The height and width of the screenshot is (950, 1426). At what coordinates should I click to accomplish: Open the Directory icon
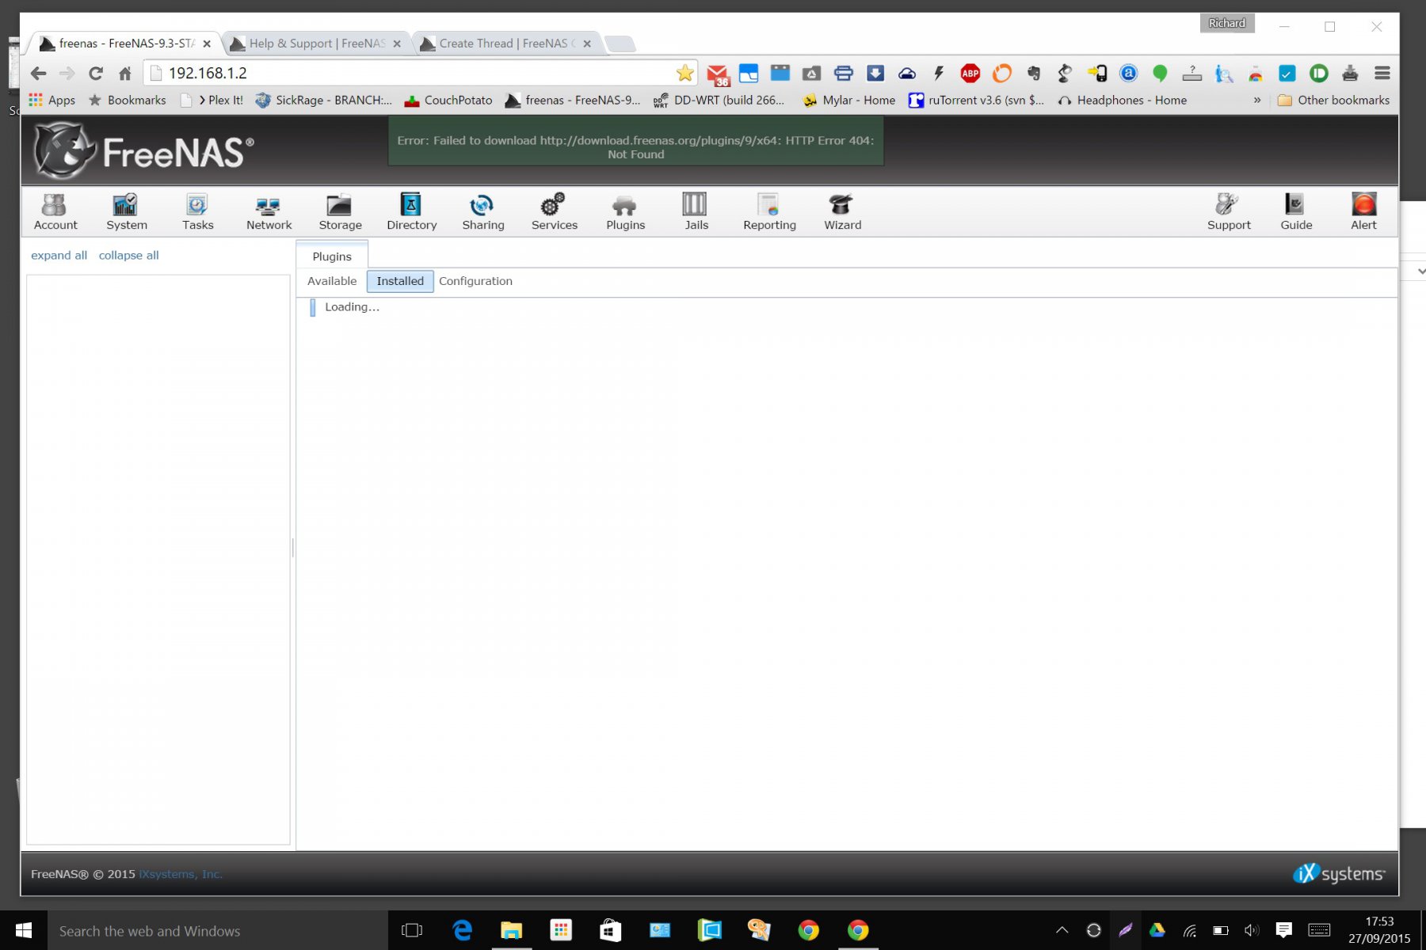click(x=411, y=212)
